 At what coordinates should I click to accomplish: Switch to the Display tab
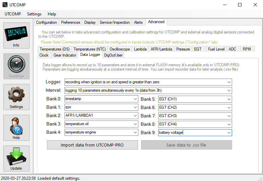click(x=90, y=22)
